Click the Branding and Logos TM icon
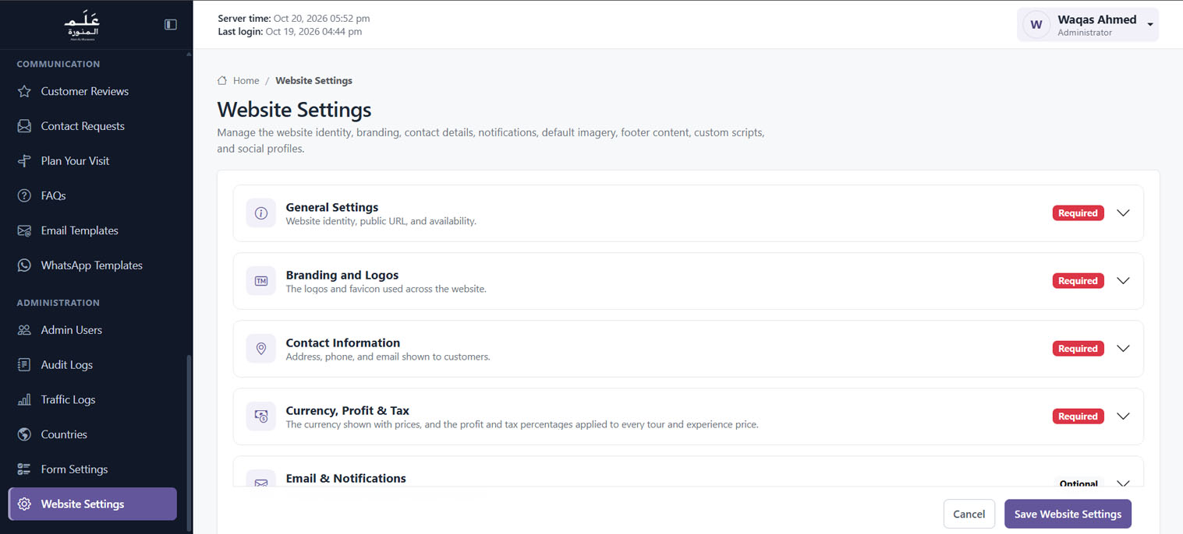Viewport: 1183px width, 534px height. click(x=261, y=281)
